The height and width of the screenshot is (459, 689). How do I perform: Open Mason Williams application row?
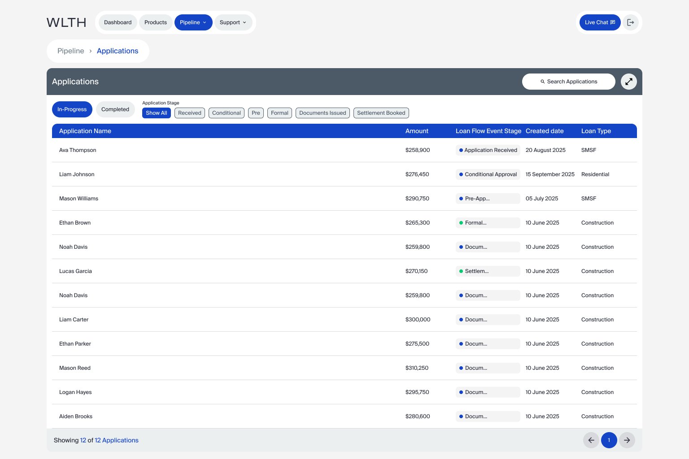pos(344,199)
